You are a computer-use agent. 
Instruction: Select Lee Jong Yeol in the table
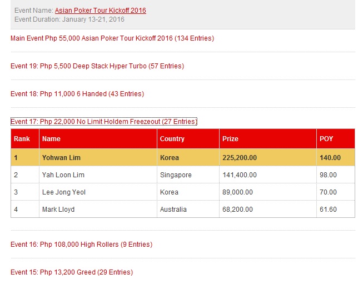pyautogui.click(x=64, y=192)
